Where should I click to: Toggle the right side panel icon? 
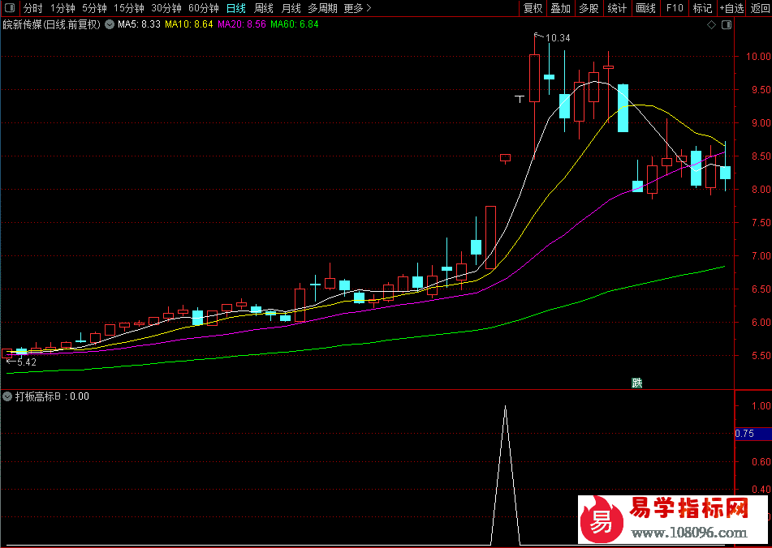coord(726,24)
